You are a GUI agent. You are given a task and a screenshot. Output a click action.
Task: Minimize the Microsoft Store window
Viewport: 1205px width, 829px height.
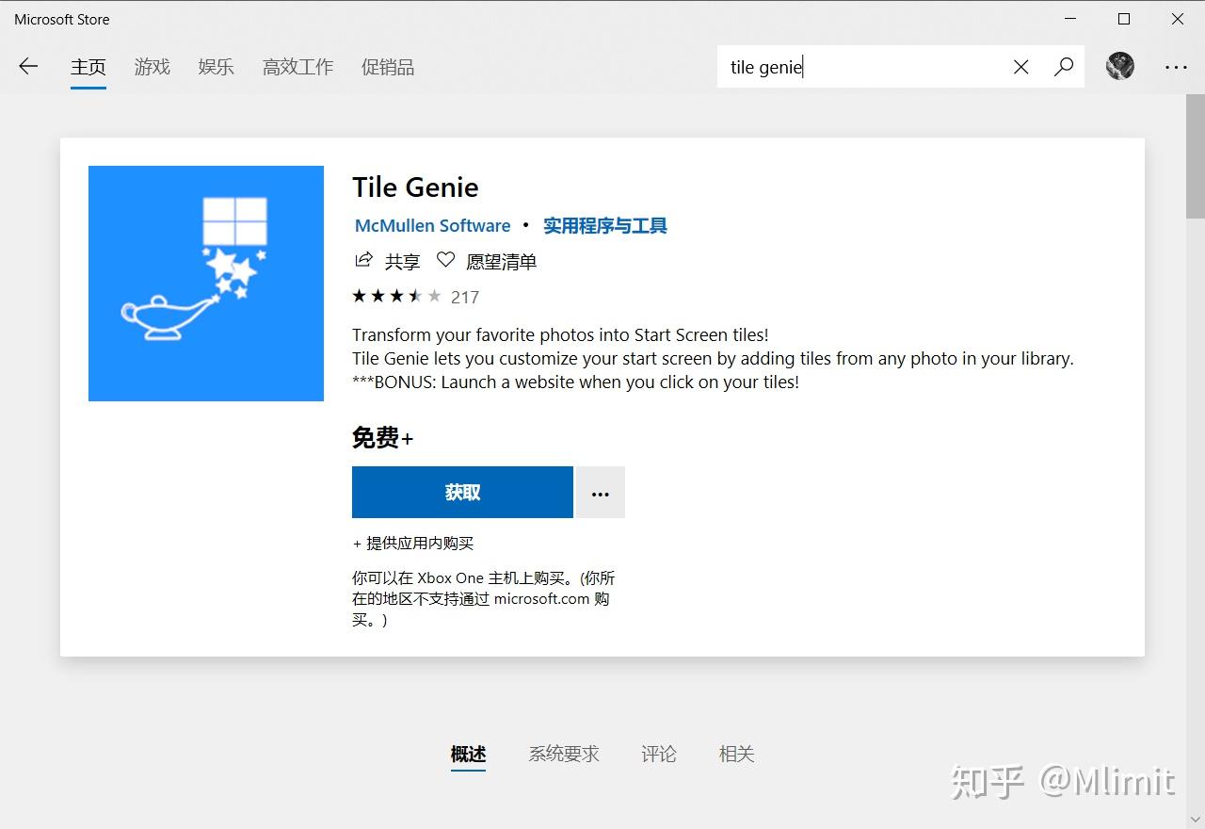coord(1070,19)
